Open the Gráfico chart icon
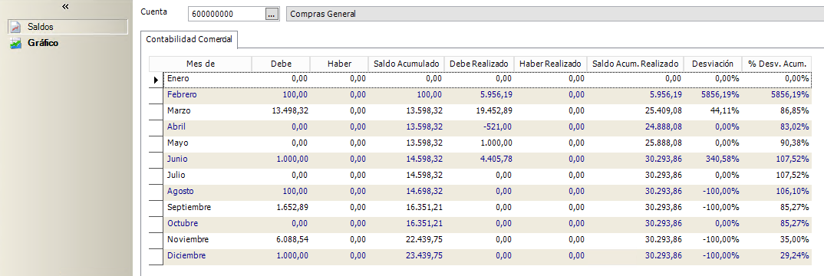824x276 pixels. coord(16,43)
